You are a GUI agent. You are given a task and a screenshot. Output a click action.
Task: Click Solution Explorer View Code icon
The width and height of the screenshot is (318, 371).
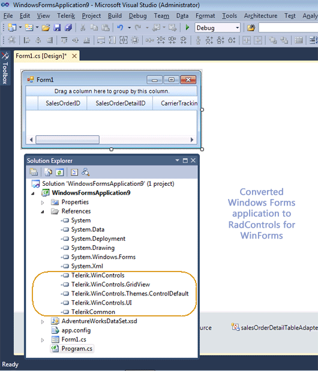(74, 172)
